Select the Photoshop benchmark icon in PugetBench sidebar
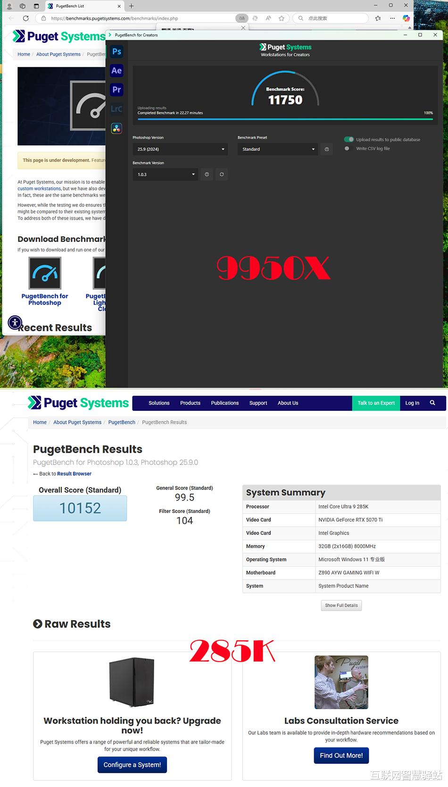Image resolution: width=448 pixels, height=787 pixels. tap(116, 51)
